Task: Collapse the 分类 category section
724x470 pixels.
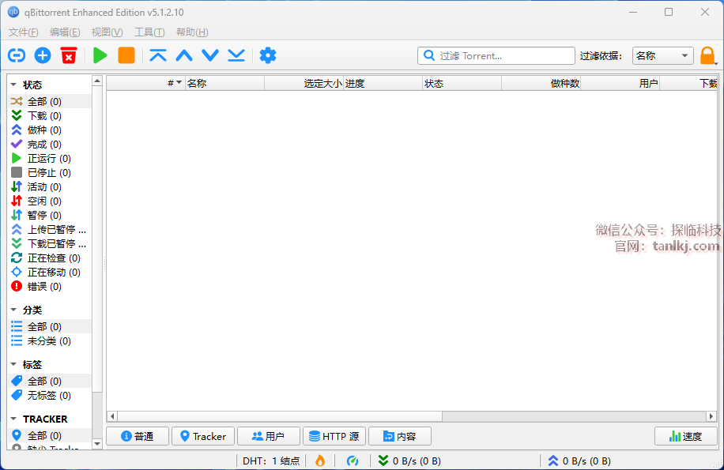Action: (x=13, y=310)
